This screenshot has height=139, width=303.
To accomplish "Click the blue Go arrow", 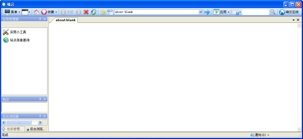I will [x=207, y=12].
